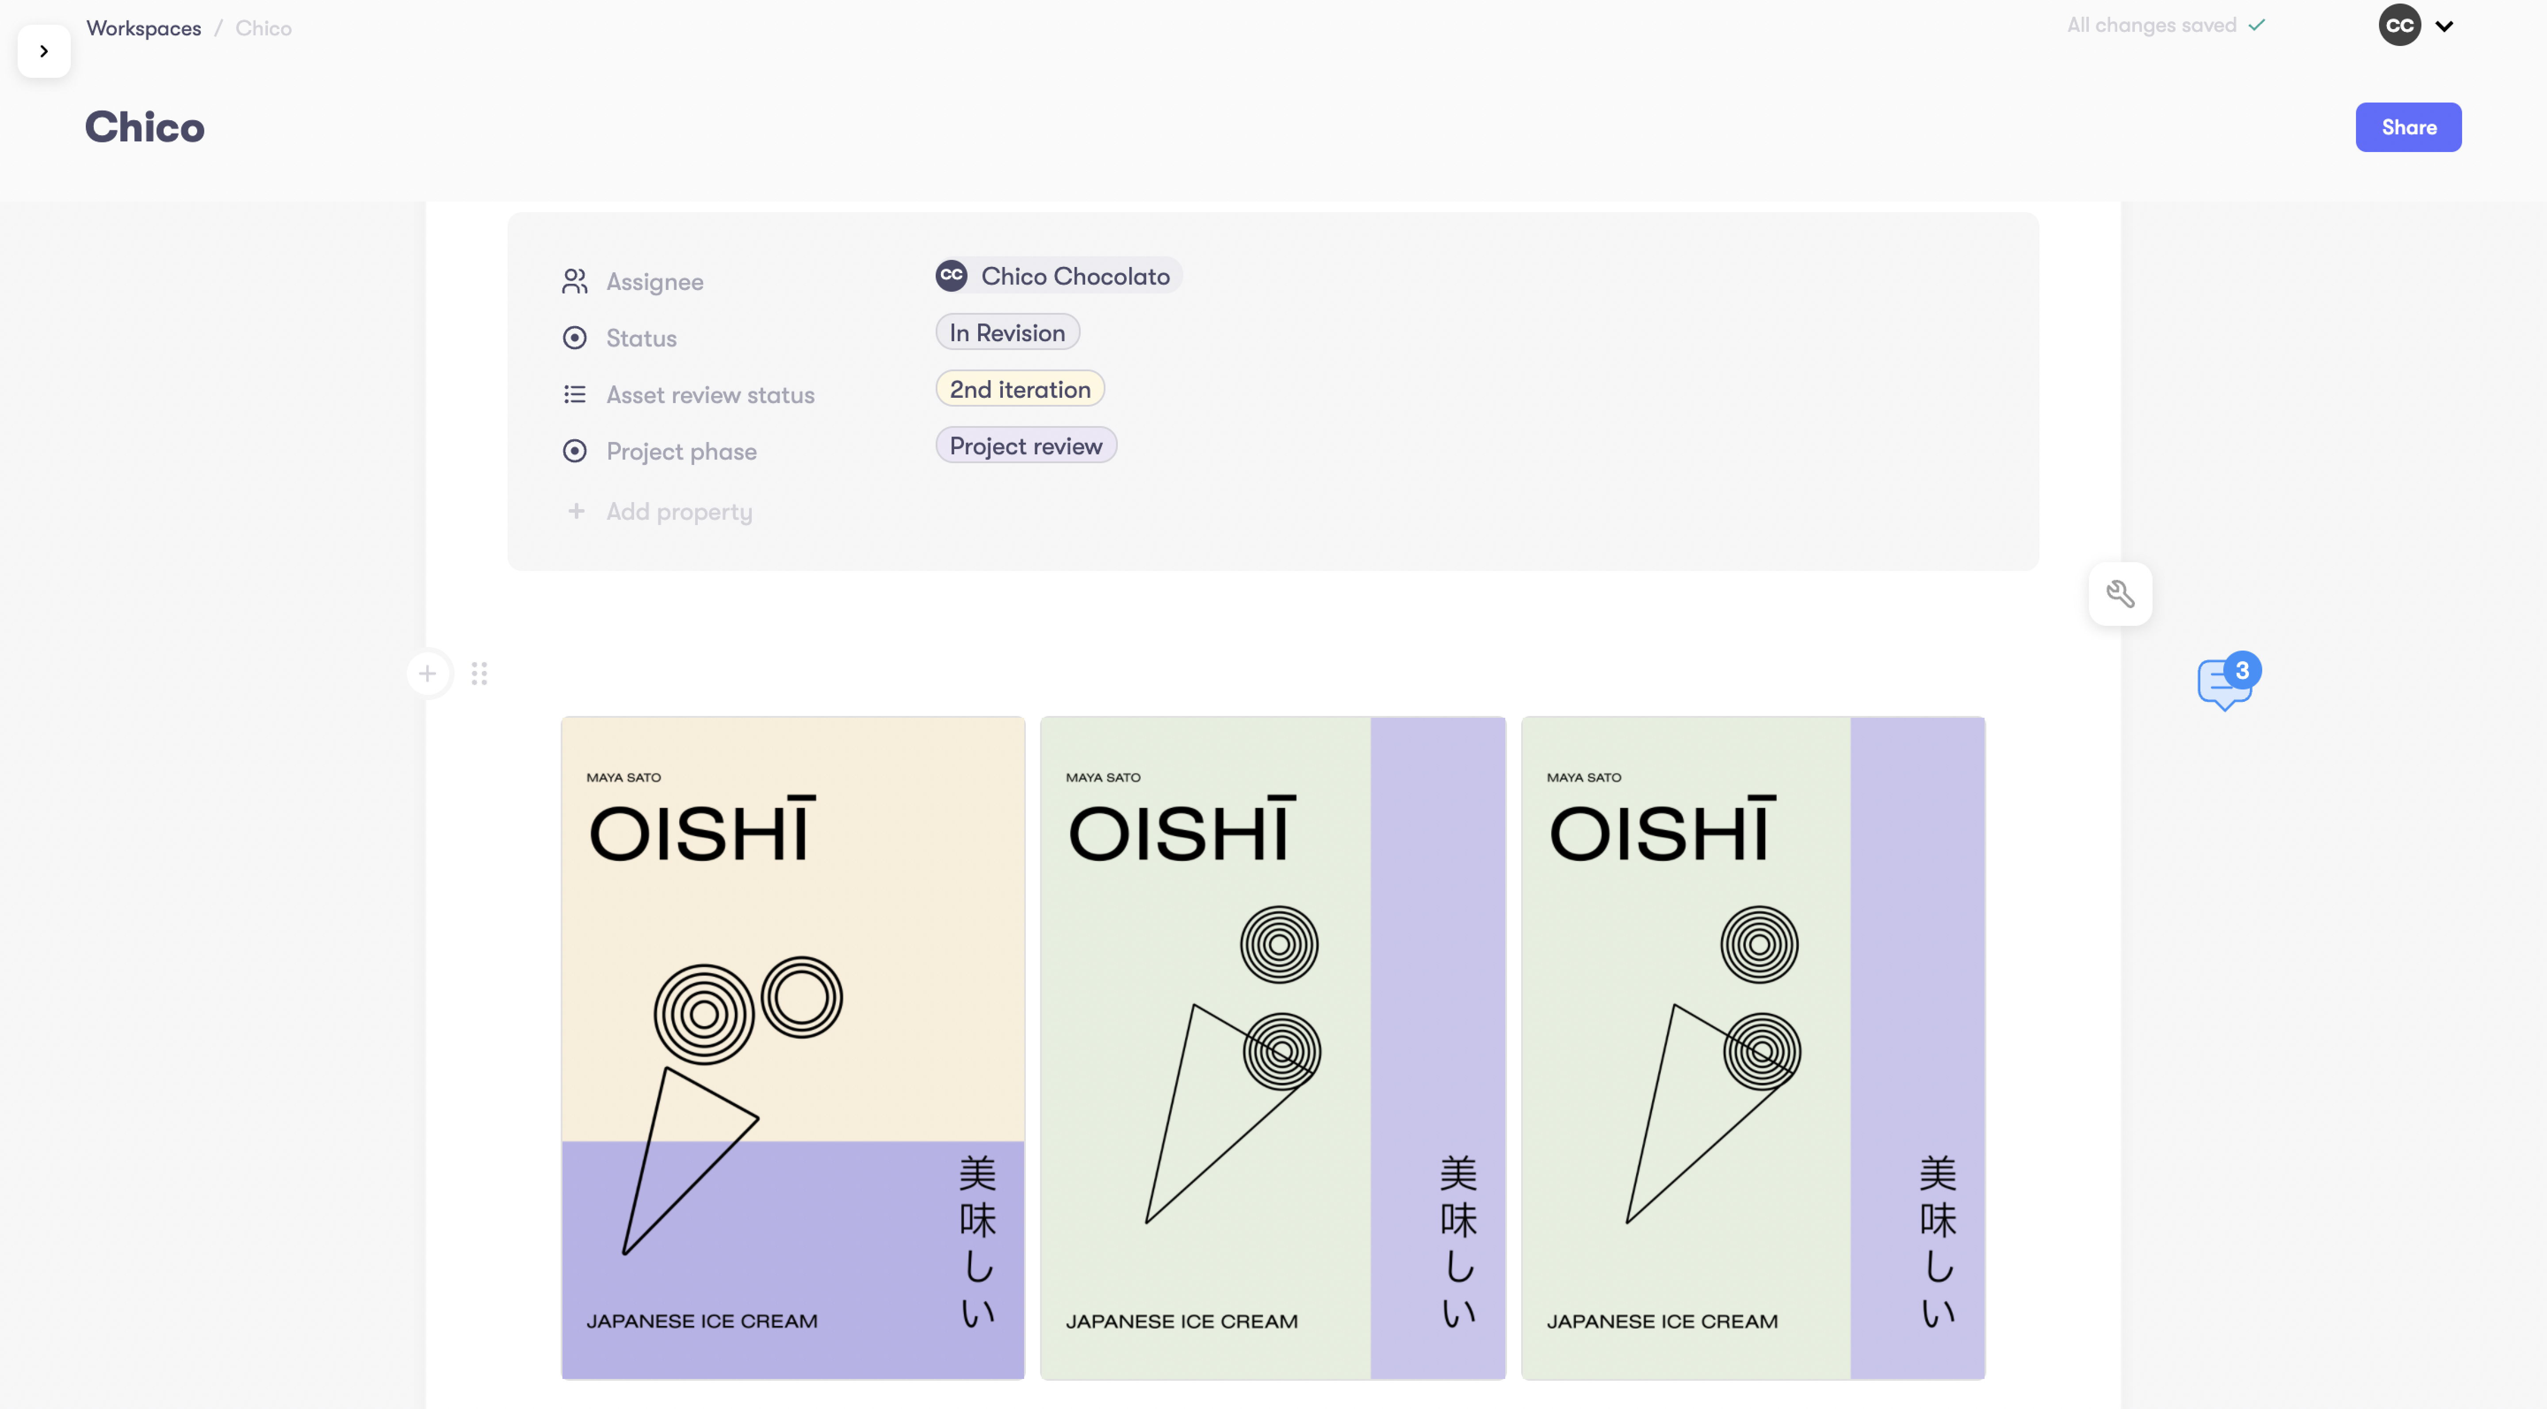Image resolution: width=2547 pixels, height=1409 pixels.
Task: Open the cream-colored Oishi poster thumbnail
Action: pos(793,1047)
